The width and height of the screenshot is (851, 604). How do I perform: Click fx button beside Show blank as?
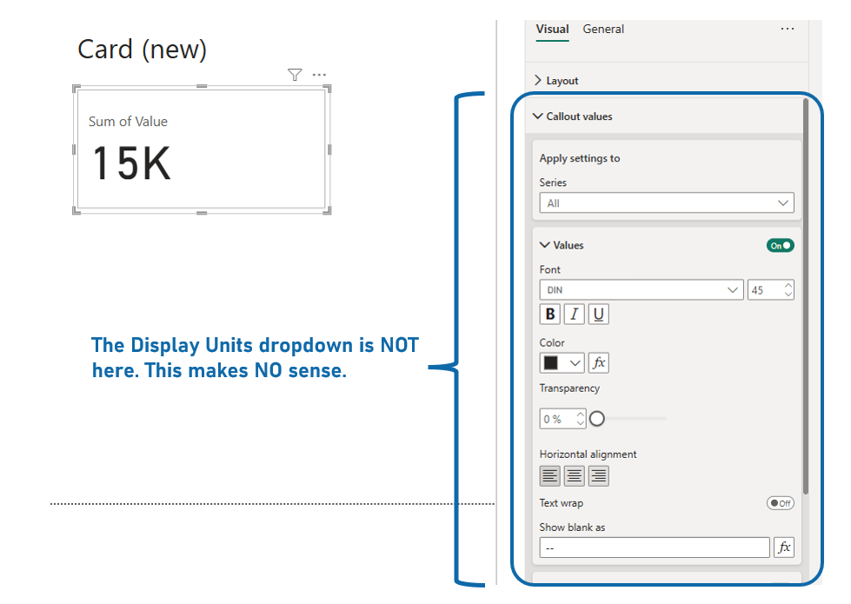783,548
